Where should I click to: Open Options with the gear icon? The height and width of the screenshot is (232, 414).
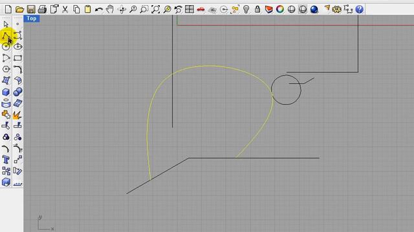click(336, 10)
